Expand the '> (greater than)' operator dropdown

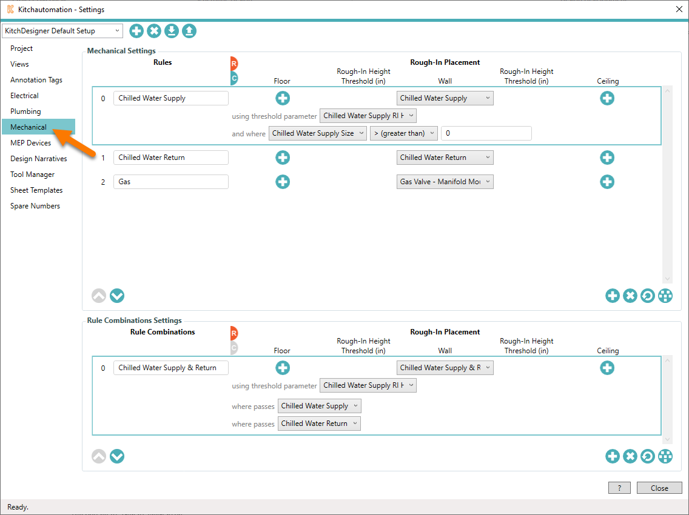pos(404,133)
